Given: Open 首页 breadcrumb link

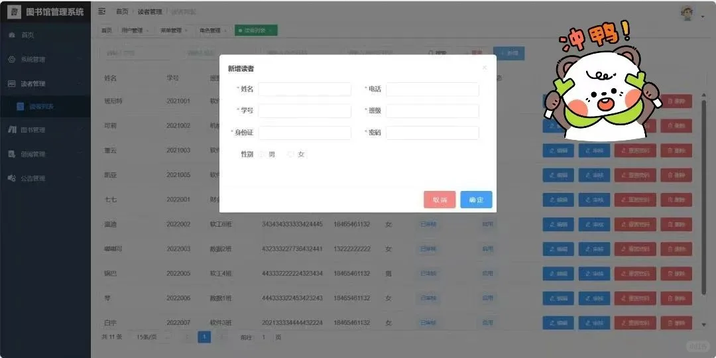Looking at the screenshot, I should [x=122, y=12].
